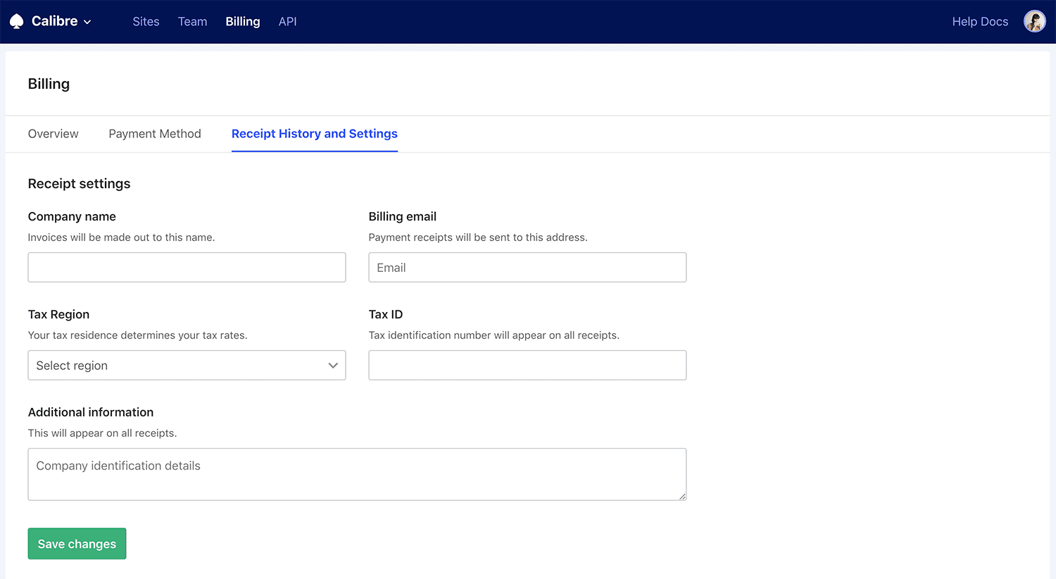
Task: Click the workspace switcher chevron beside Calibre
Action: point(87,21)
